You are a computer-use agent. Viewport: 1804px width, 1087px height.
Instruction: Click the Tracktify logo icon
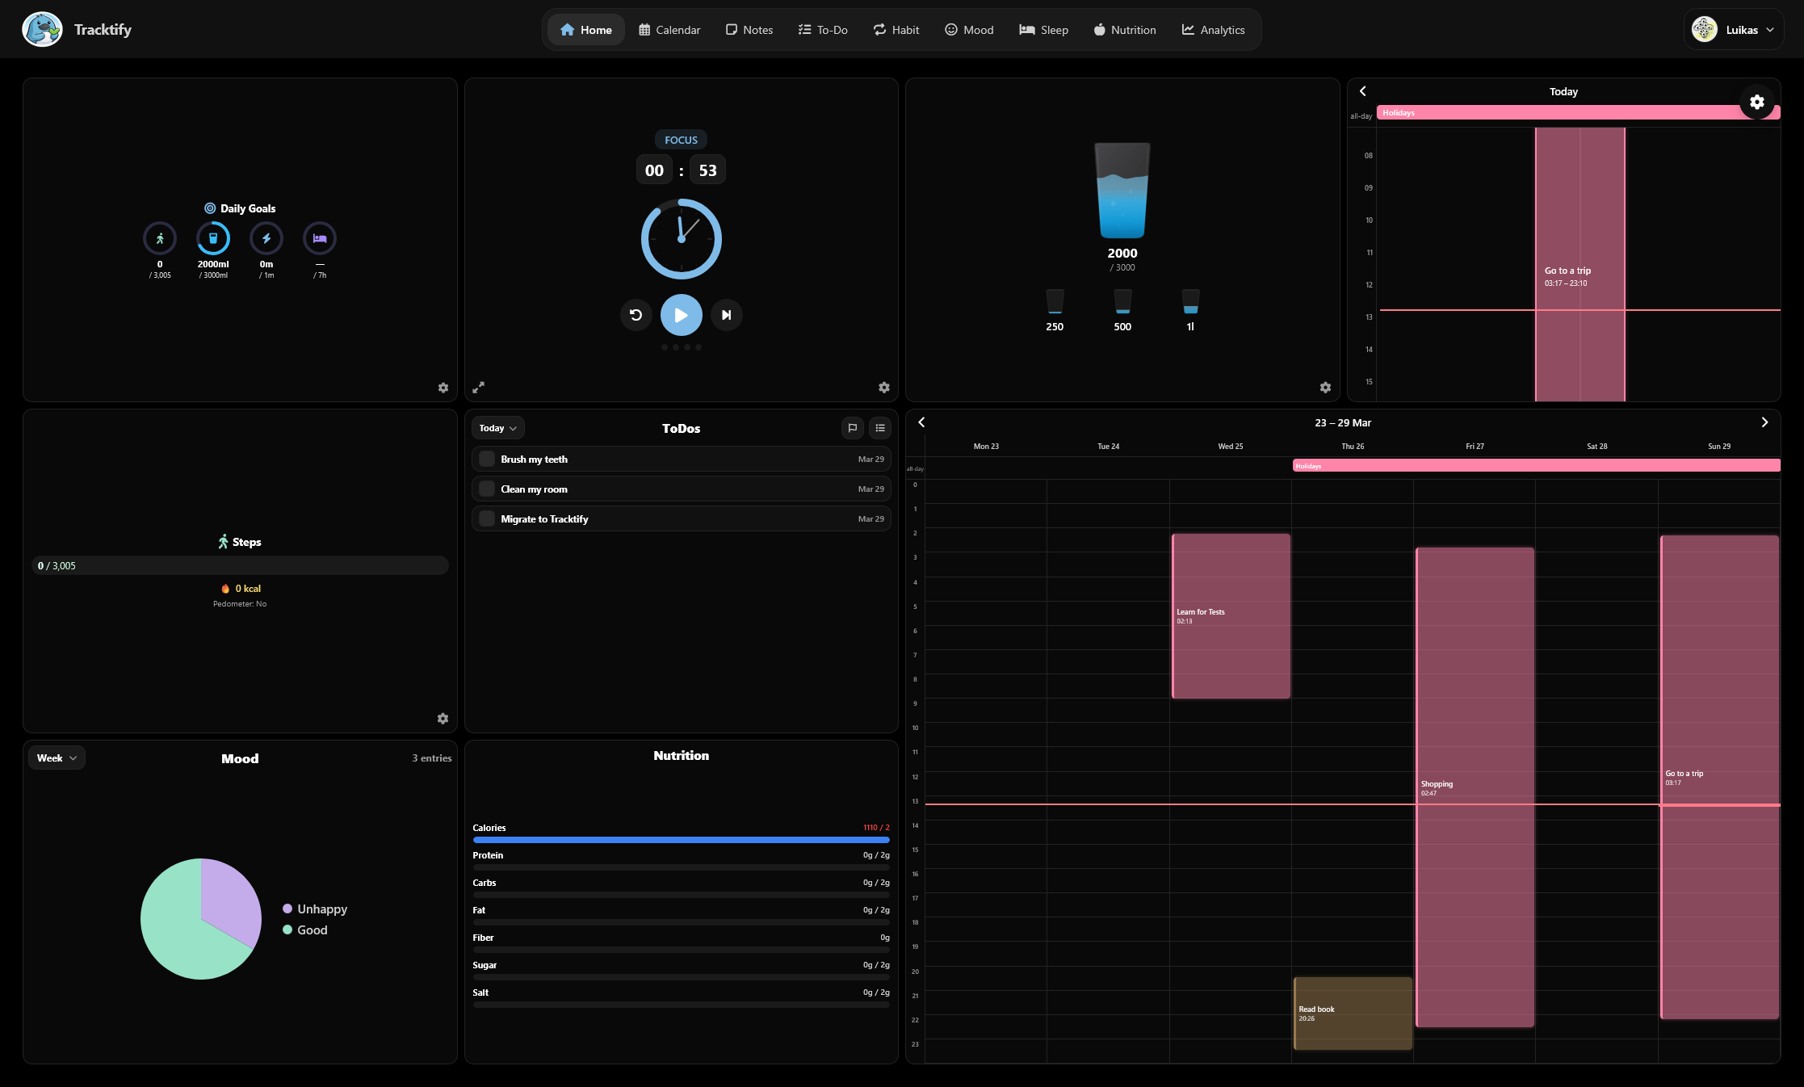pyautogui.click(x=42, y=29)
